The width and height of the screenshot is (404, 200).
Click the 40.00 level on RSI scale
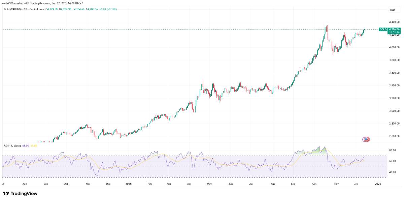pyautogui.click(x=392, y=172)
